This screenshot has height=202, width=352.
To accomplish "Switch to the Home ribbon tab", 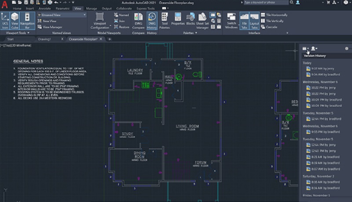I will click(17, 8).
